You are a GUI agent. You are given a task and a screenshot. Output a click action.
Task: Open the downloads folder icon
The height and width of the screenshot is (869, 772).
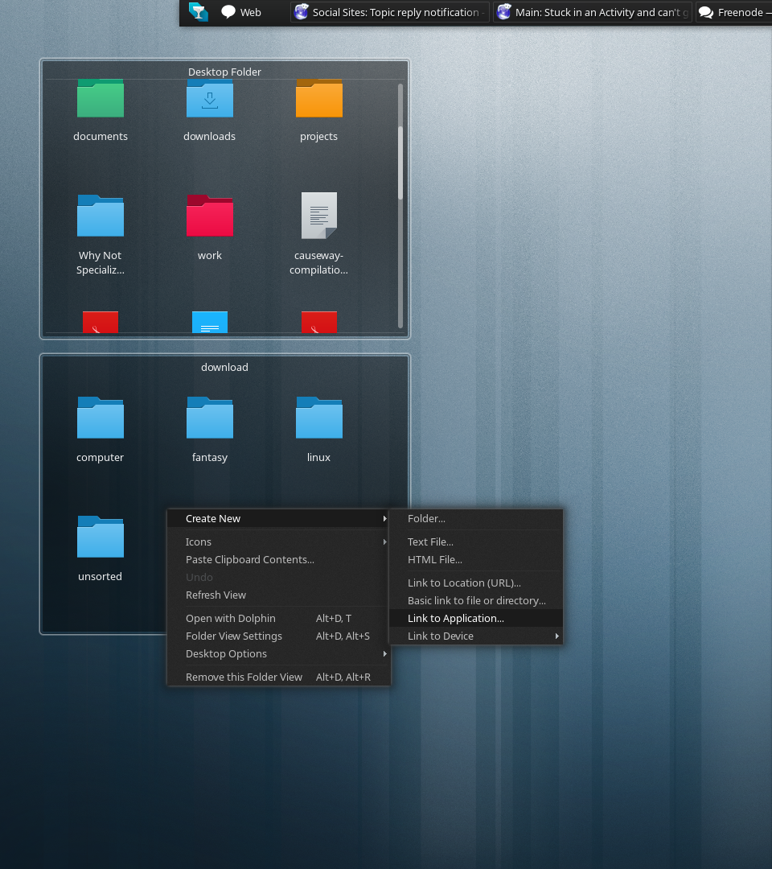[209, 100]
